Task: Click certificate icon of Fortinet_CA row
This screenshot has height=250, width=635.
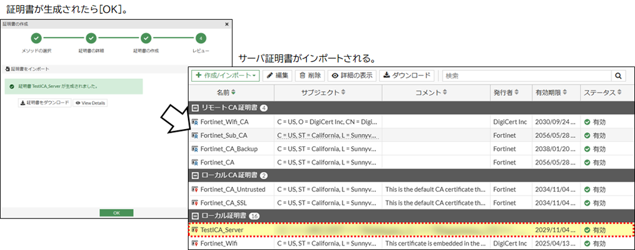Action: 195,162
